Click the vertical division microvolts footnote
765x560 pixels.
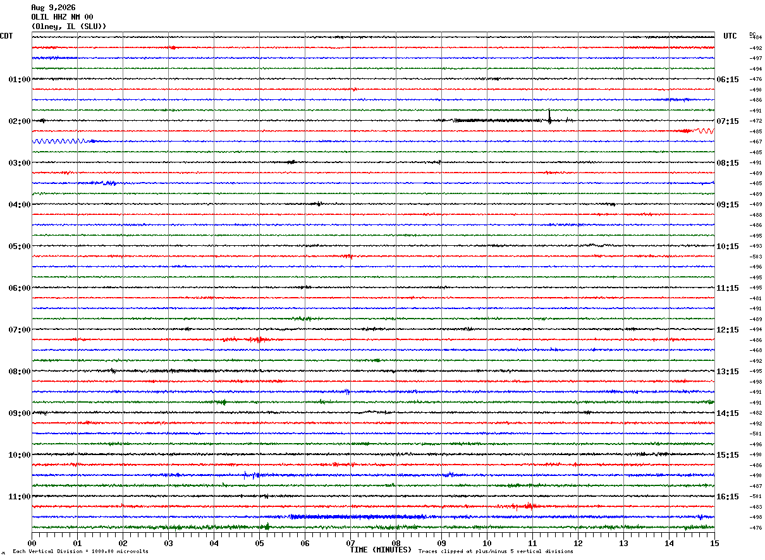point(80,552)
